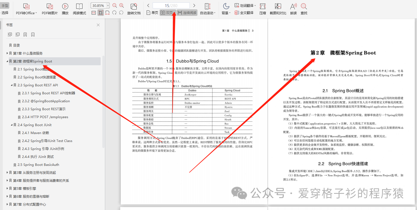This screenshot has height=210, width=417.
Task: Click the page number field showing 15/280
Action: 171,5
